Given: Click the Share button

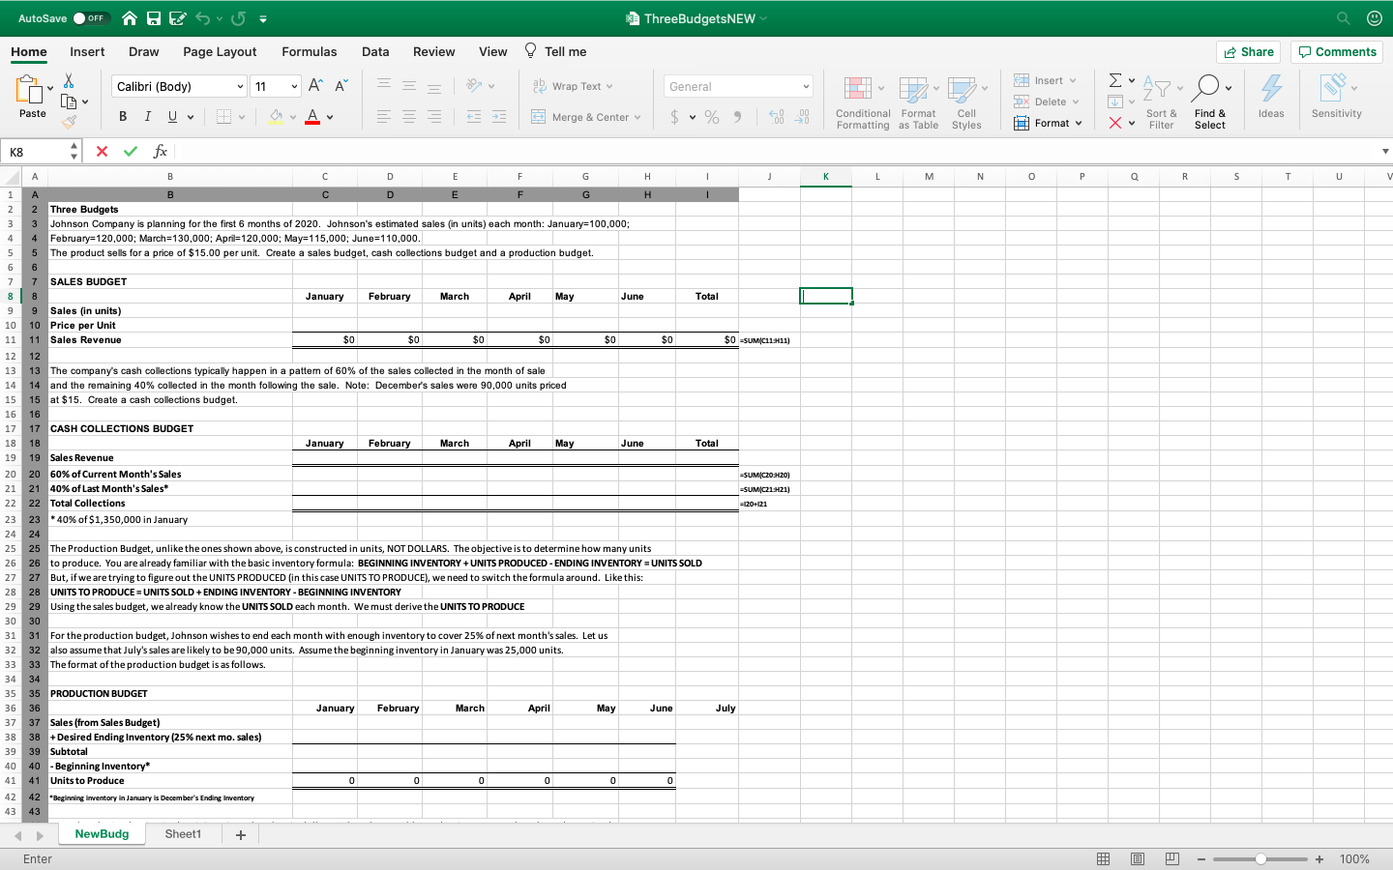Looking at the screenshot, I should [1248, 51].
